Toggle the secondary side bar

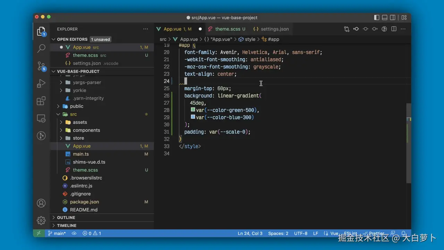[393, 17]
